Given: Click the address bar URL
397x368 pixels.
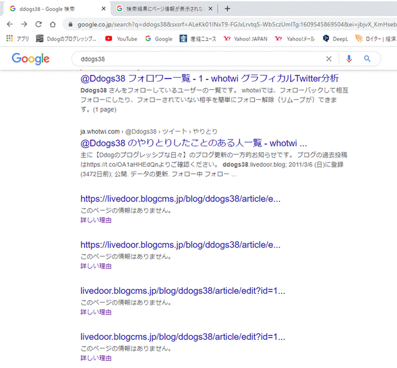Looking at the screenshot, I should click(237, 24).
